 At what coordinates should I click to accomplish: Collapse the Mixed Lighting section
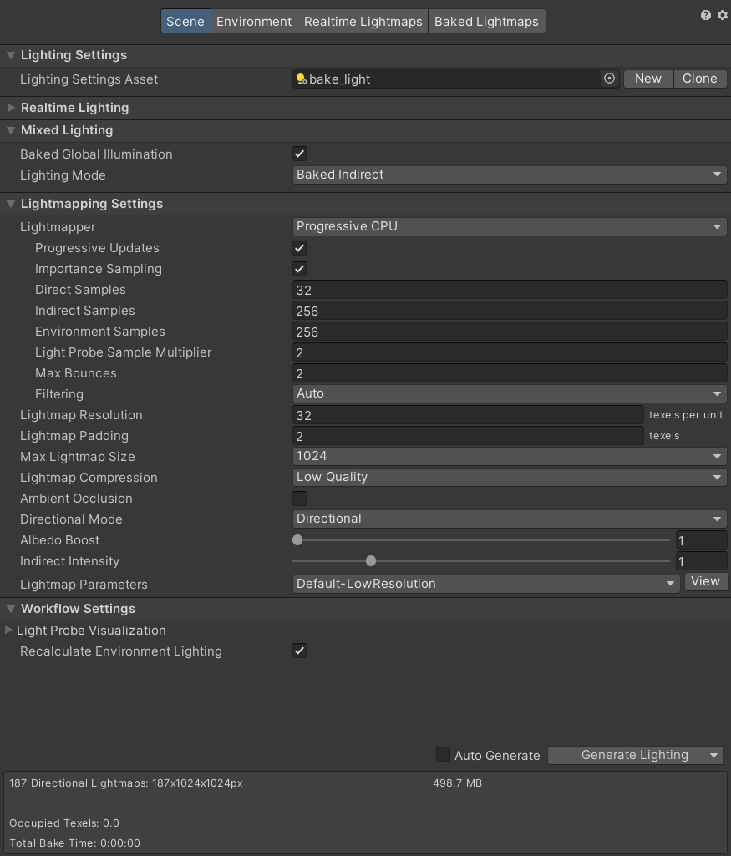10,130
